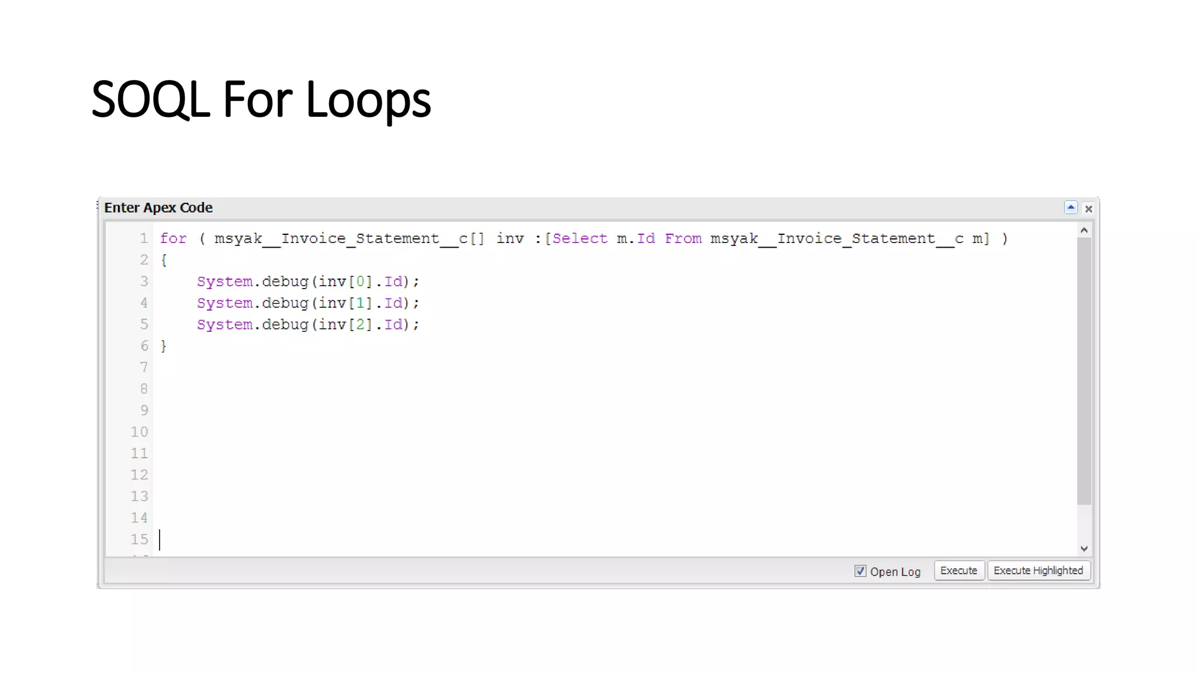This screenshot has height=673, width=1197.
Task: Click 'inv' variable name on line 1
Action: tap(510, 238)
